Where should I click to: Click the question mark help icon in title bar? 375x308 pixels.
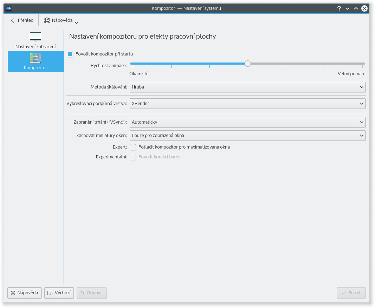coord(339,8)
